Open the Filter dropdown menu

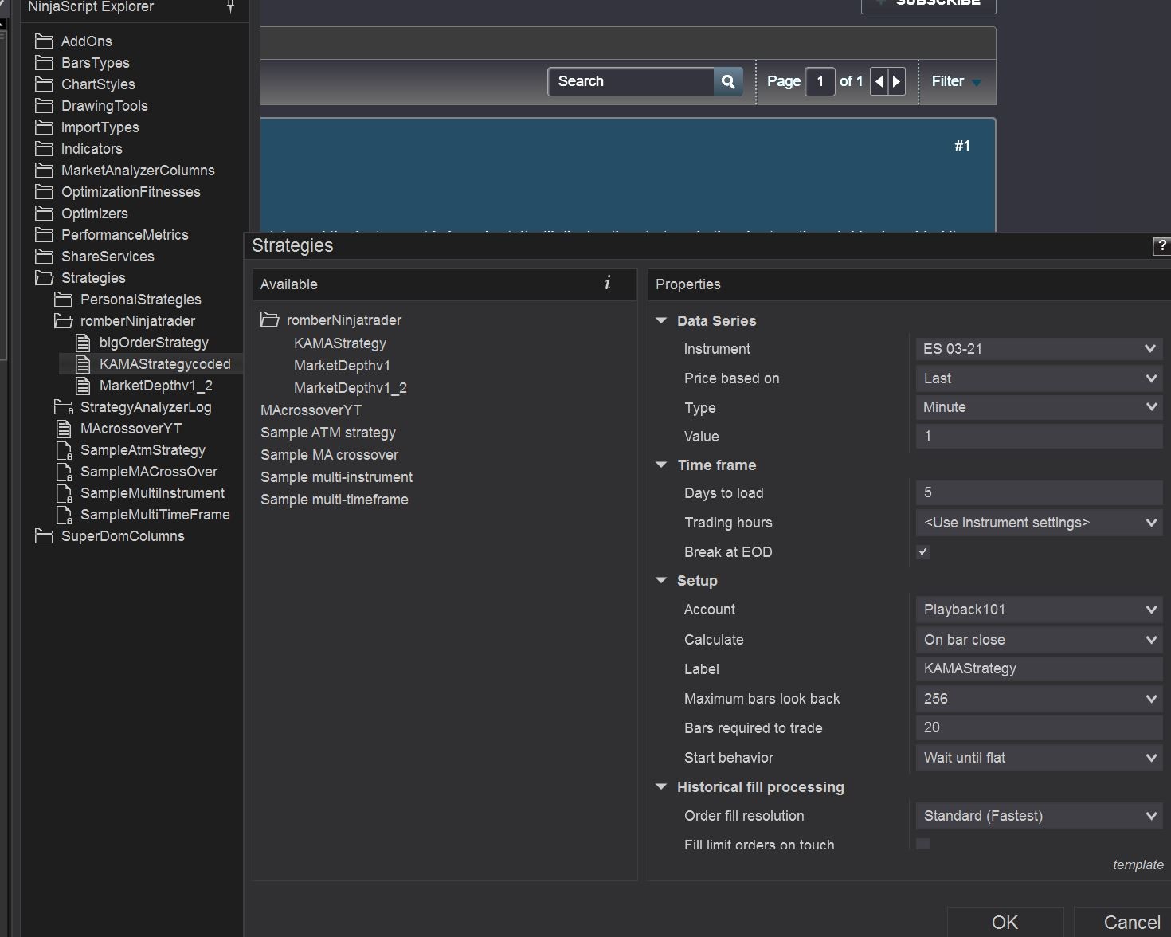[x=956, y=81]
